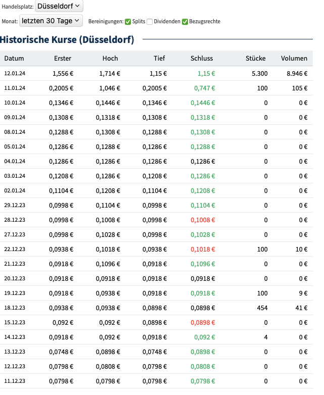Click the Stücke column header
The height and width of the screenshot is (395, 324).
click(255, 59)
